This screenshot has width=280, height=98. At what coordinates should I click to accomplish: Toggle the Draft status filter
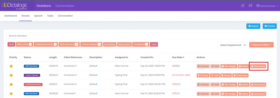(x=11, y=44)
